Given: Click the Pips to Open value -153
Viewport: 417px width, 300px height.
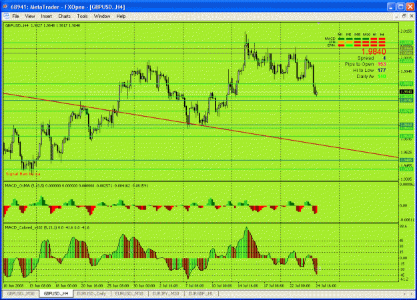Looking at the screenshot, I should (x=381, y=64).
